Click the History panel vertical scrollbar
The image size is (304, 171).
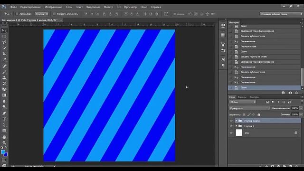[x=302, y=77]
